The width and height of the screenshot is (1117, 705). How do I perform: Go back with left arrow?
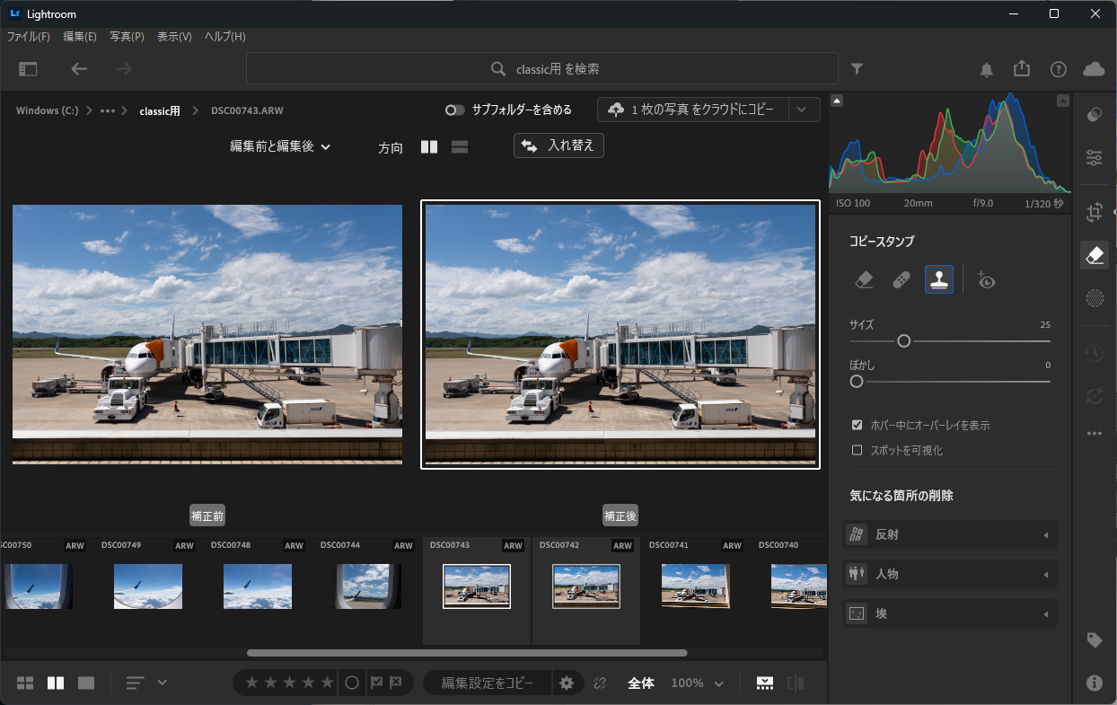click(80, 69)
